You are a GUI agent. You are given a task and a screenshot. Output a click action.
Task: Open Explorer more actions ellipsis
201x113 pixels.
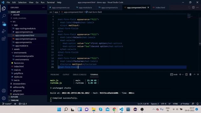43,8
